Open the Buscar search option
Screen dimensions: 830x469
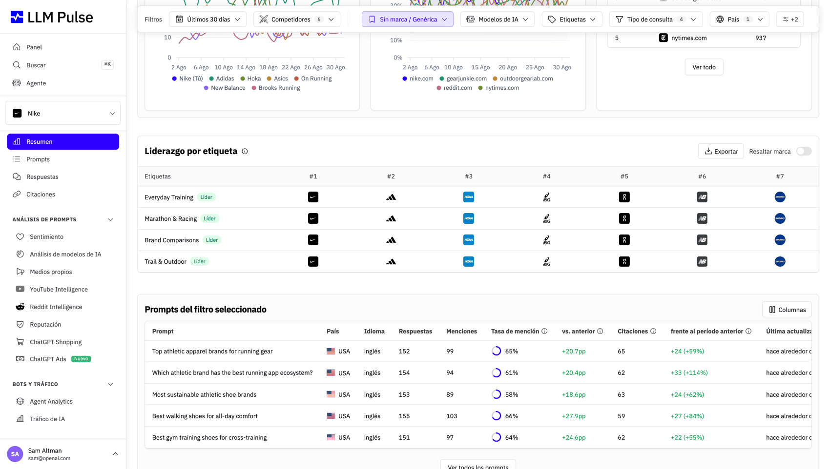click(63, 65)
